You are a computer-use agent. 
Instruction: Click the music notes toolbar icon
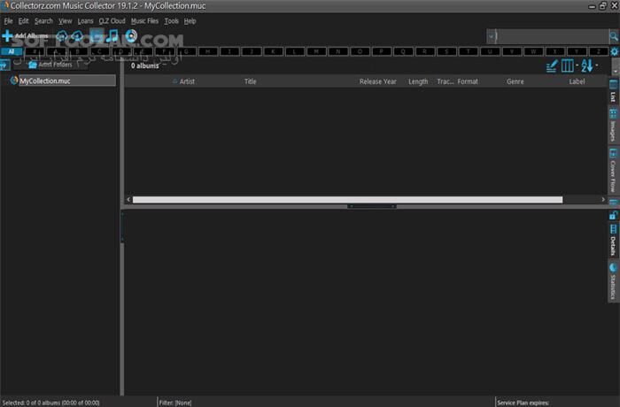112,36
